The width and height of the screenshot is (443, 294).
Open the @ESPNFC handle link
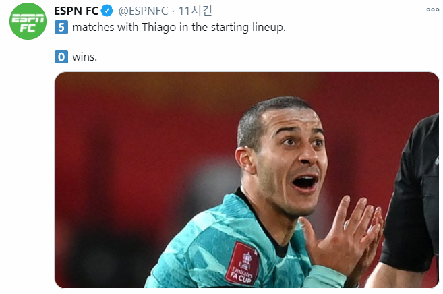click(x=143, y=11)
